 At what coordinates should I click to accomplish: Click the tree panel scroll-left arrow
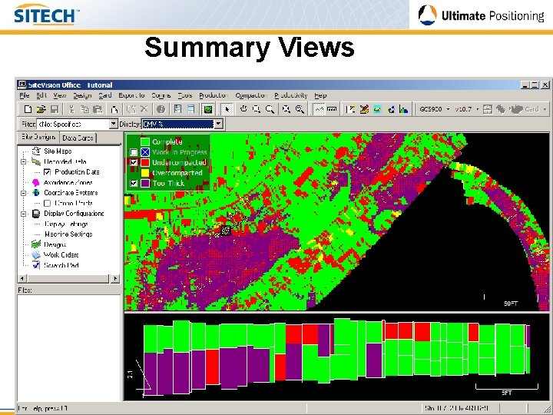click(22, 279)
